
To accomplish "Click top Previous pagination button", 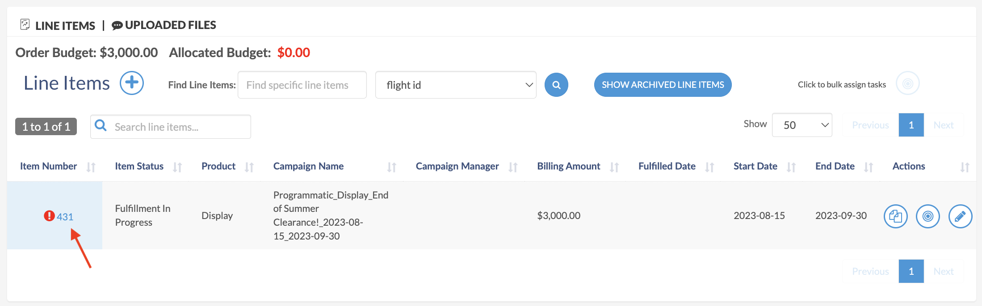I will pos(870,125).
